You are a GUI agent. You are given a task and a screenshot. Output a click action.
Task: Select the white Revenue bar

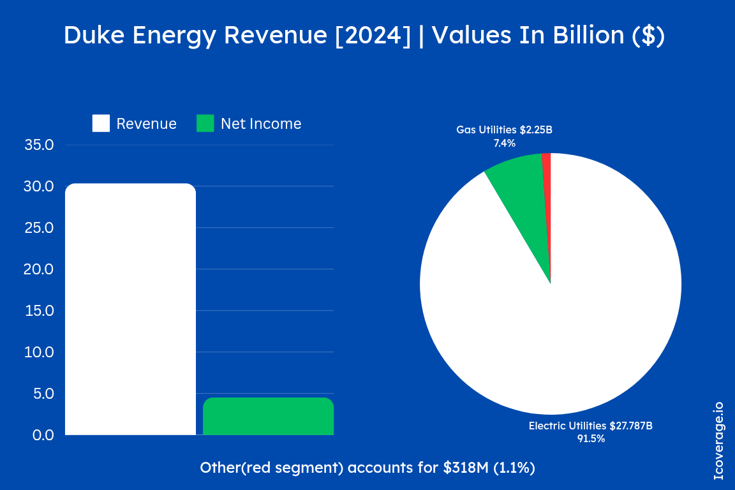coord(130,309)
